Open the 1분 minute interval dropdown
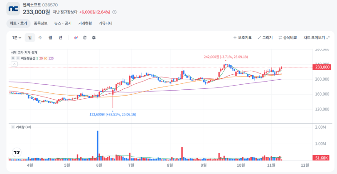 pyautogui.click(x=17, y=38)
